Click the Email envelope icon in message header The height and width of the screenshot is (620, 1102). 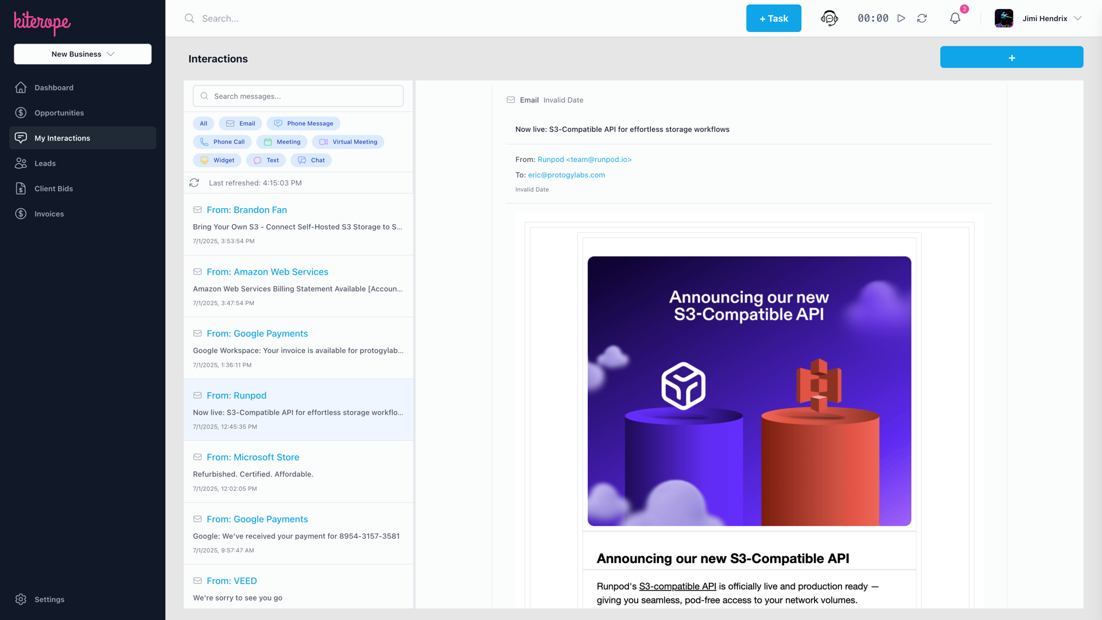tap(511, 100)
